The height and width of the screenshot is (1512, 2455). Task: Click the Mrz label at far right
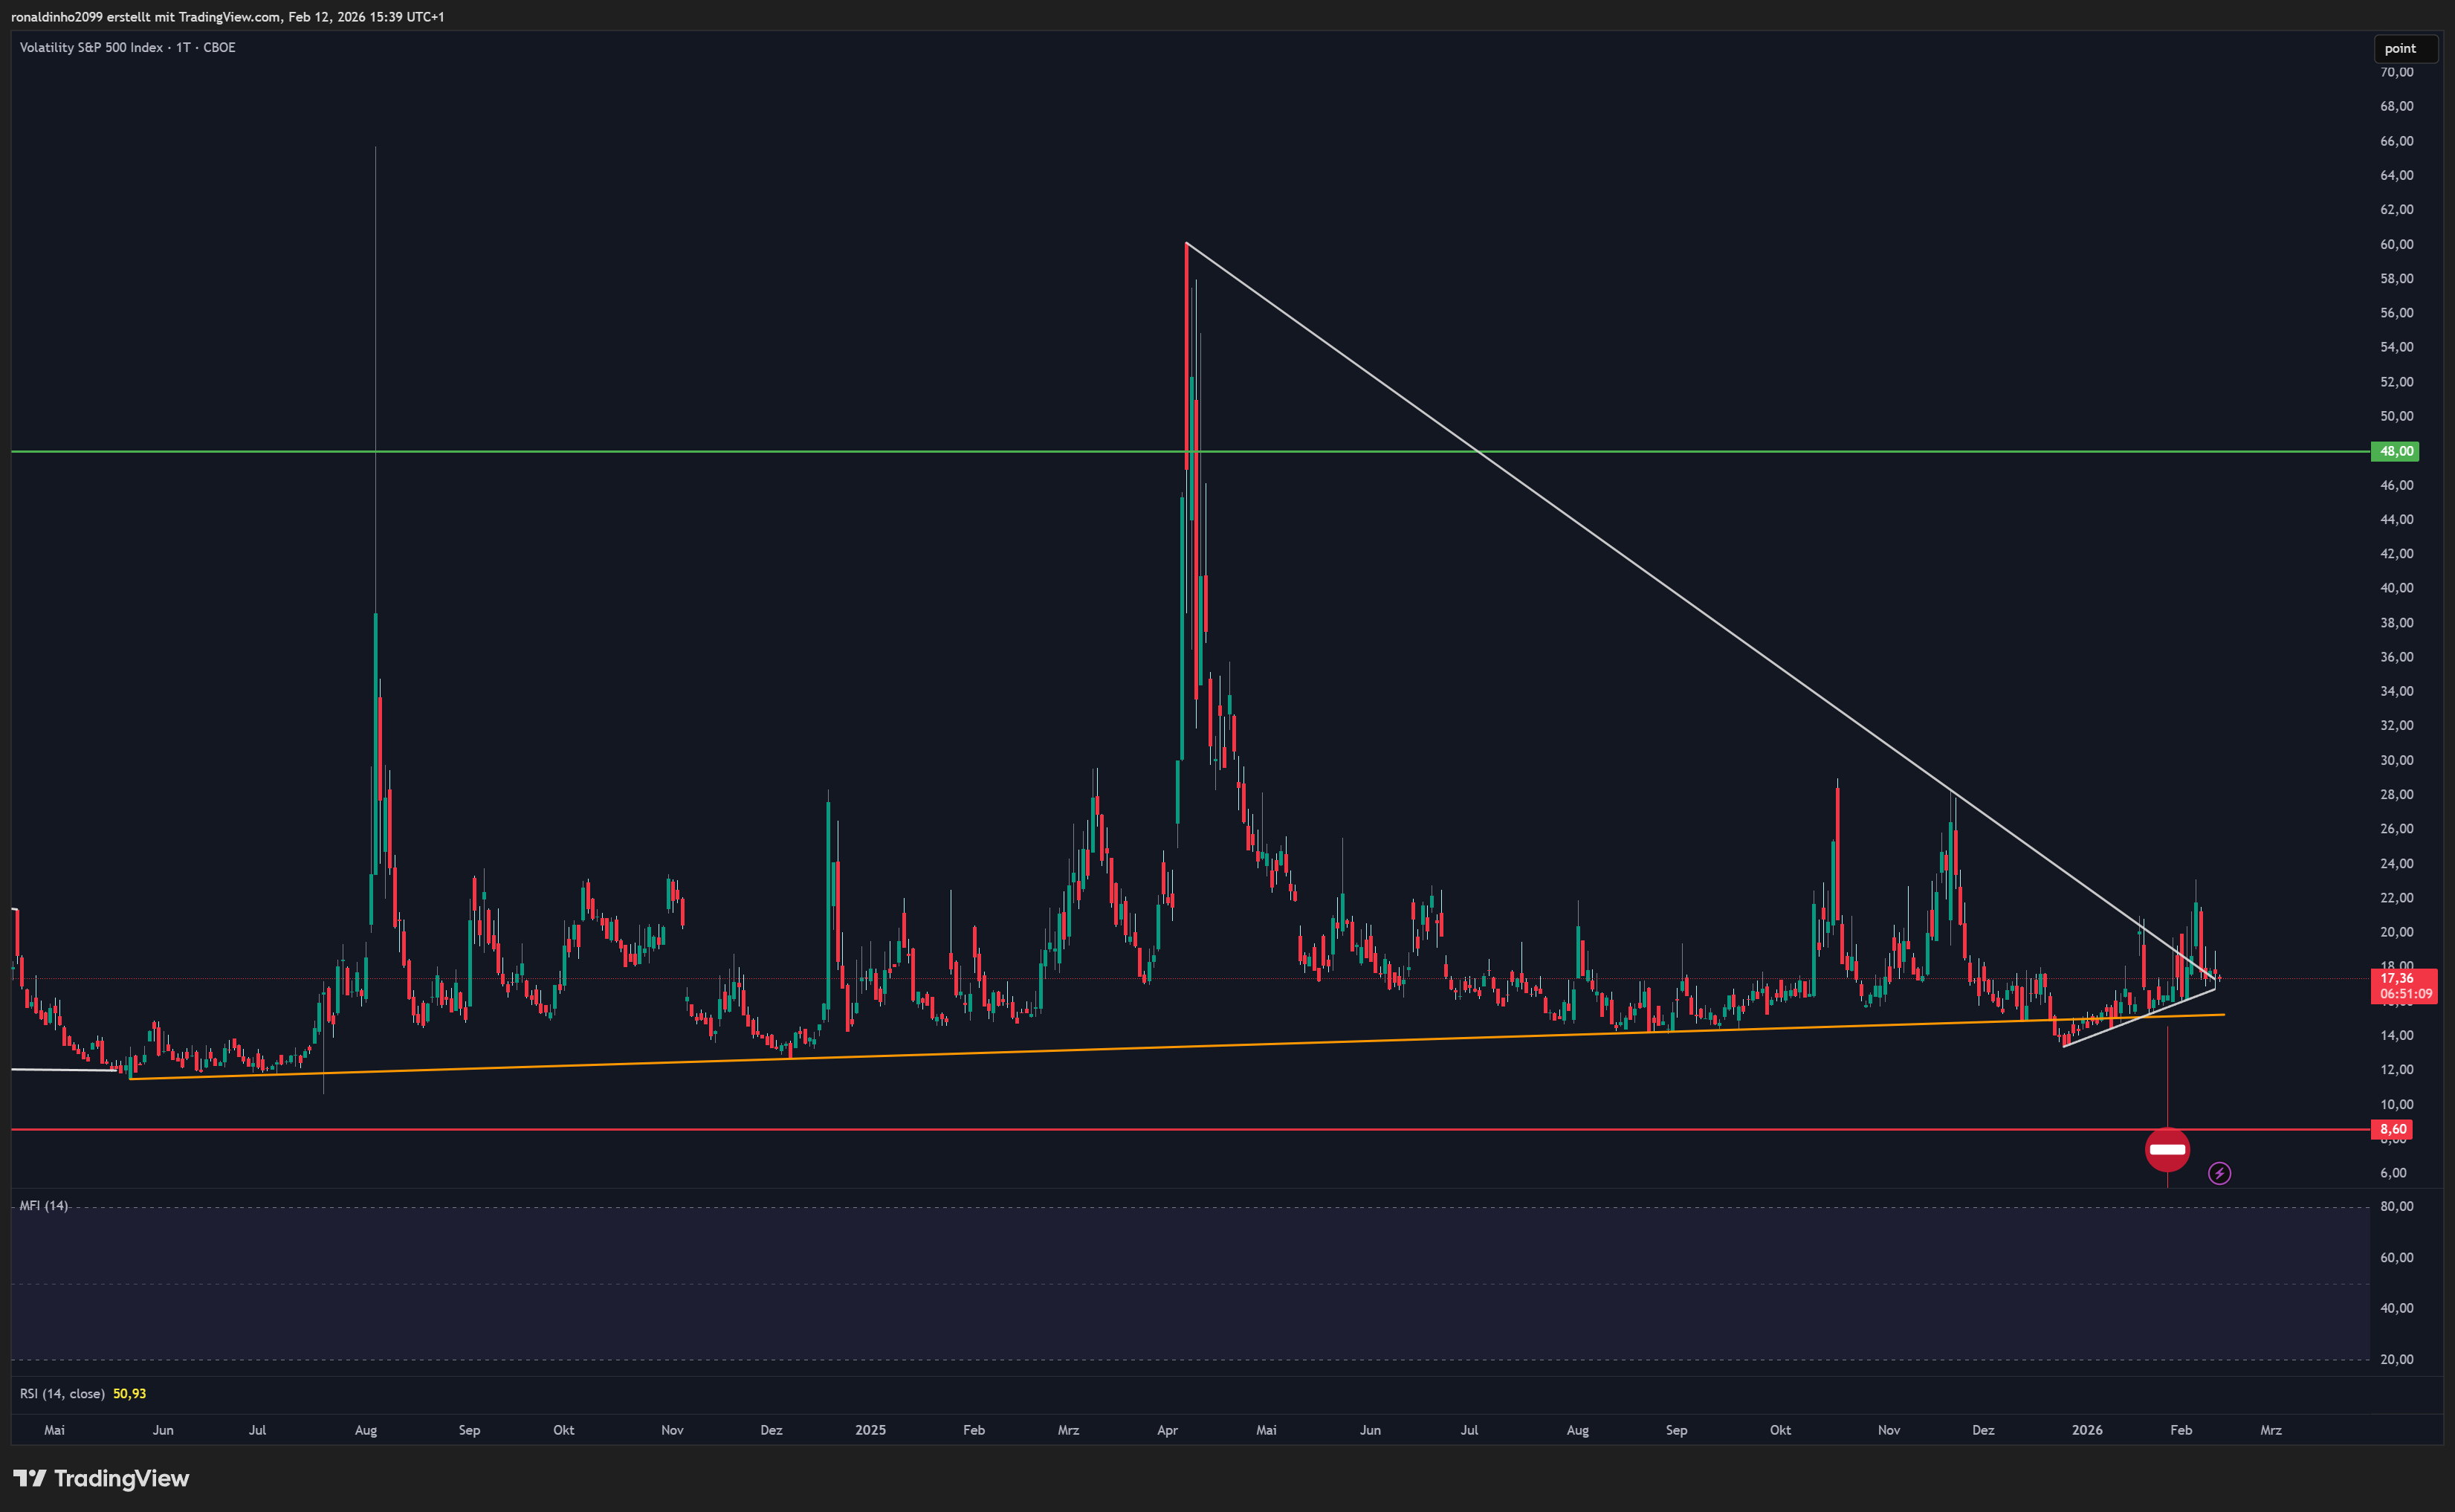(x=2271, y=1430)
